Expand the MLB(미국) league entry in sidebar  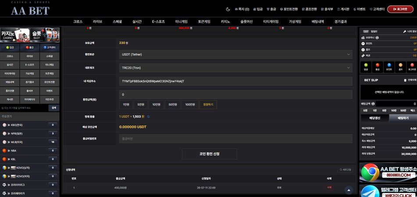click(x=29, y=142)
